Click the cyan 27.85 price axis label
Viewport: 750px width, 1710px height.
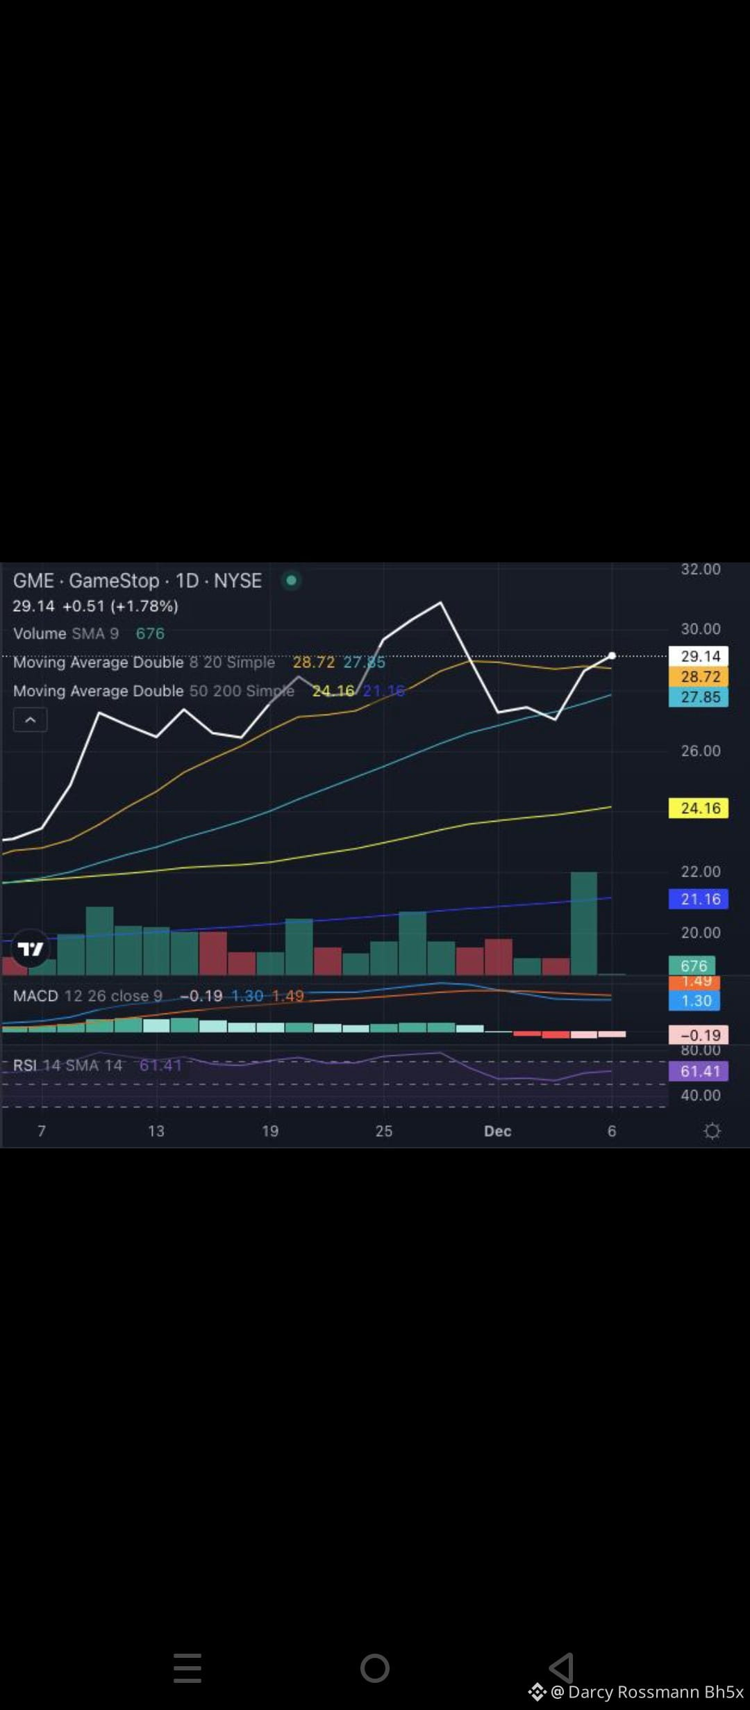[x=699, y=697]
